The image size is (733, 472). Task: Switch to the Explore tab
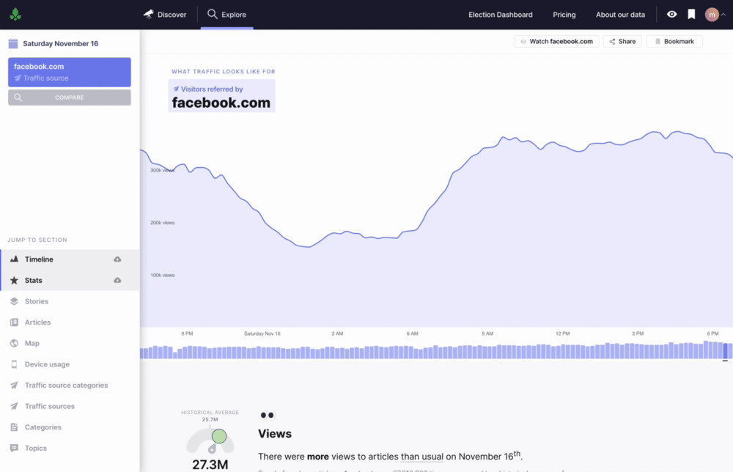(x=226, y=14)
